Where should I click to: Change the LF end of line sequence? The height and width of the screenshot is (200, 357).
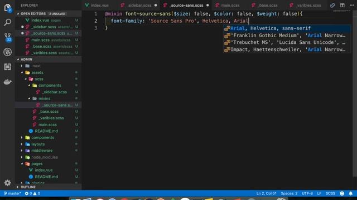pyautogui.click(x=319, y=193)
